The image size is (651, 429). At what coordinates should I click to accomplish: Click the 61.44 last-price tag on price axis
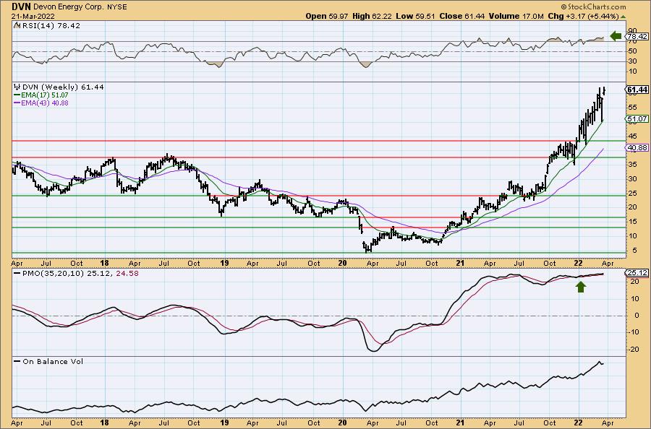(637, 90)
